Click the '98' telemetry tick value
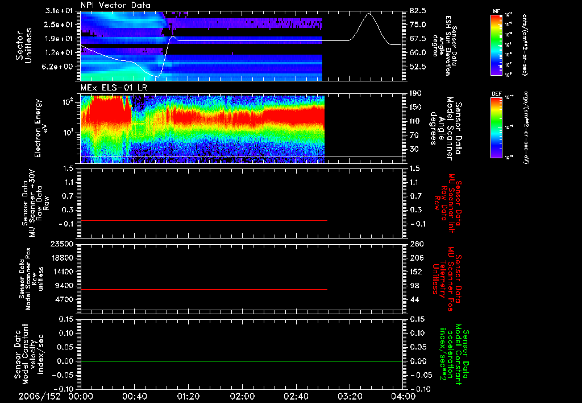The image size is (582, 403). click(x=414, y=286)
